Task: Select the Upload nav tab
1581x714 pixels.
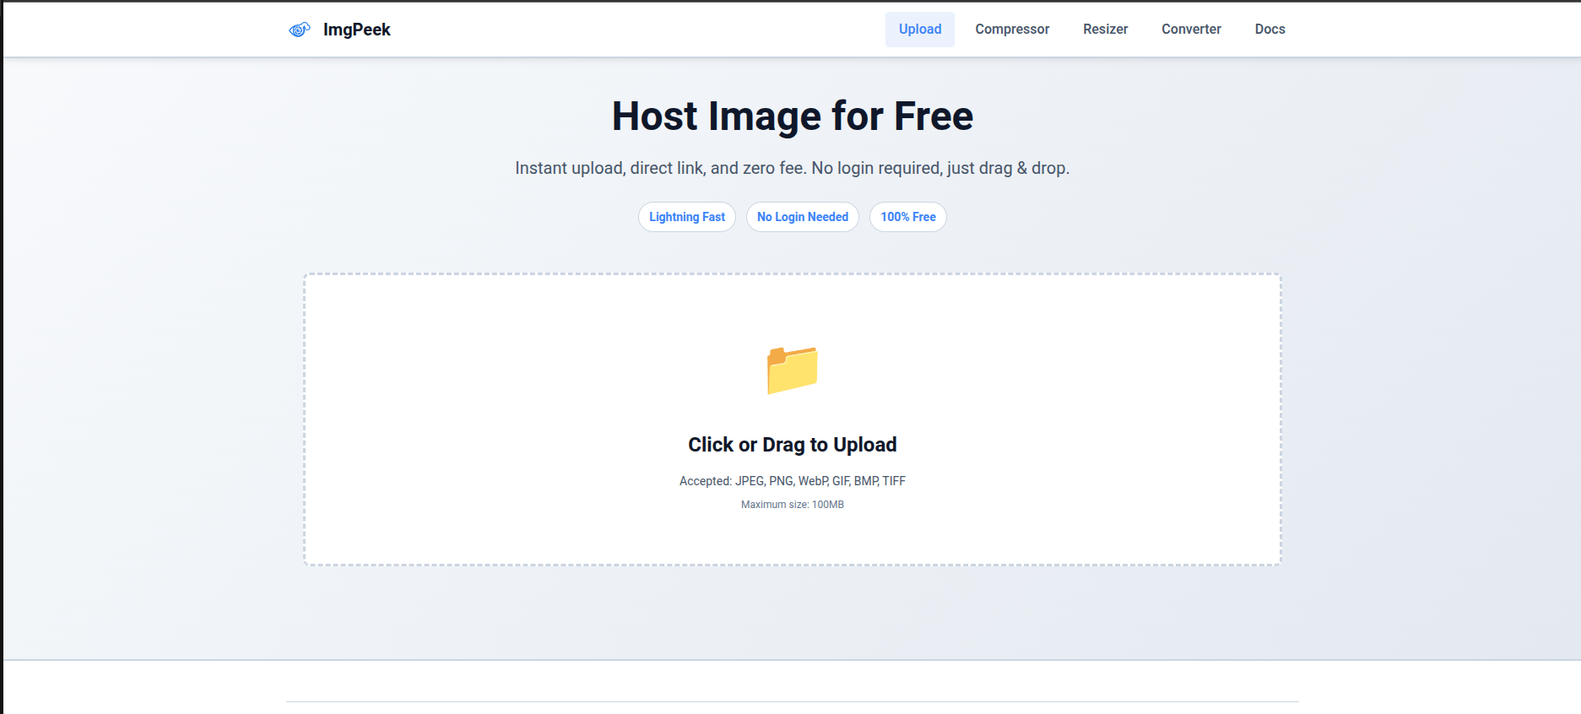Action: click(920, 30)
